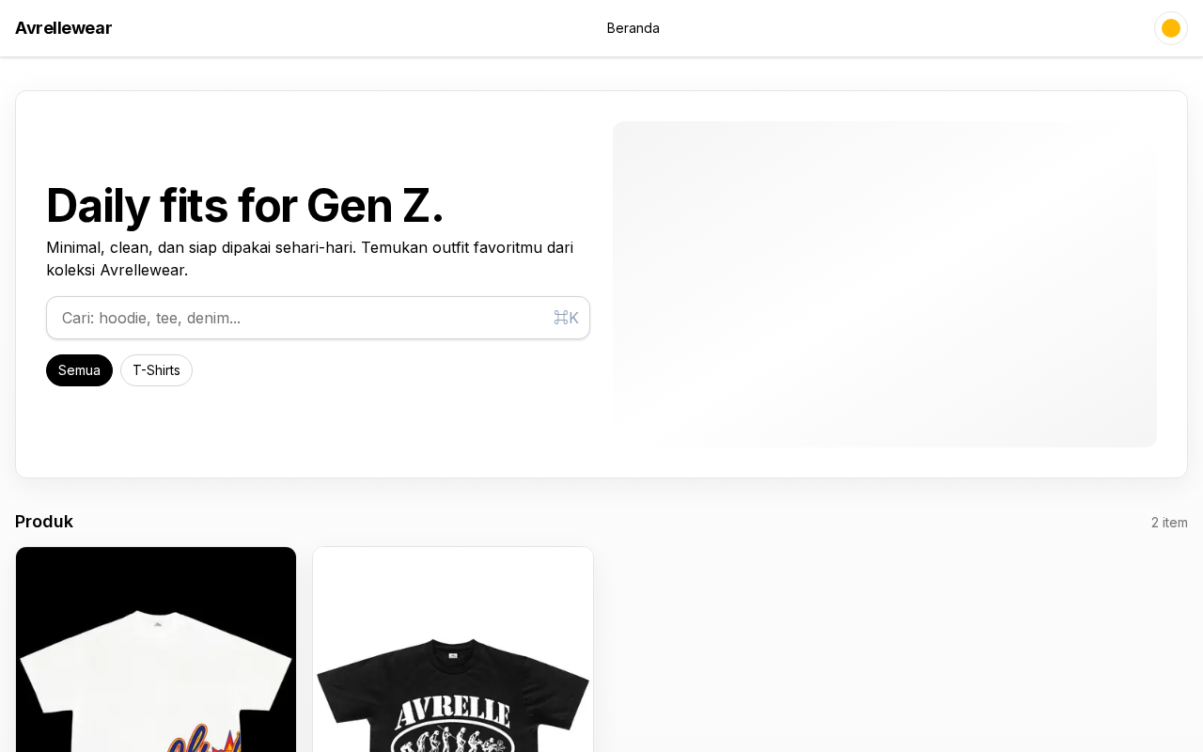Filter products by T-Shirts

[x=156, y=370]
